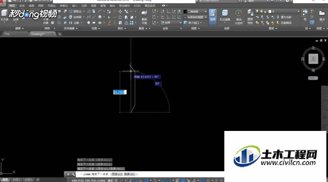
Task: Click the Move Gizmo (移动小控件) icon
Action: [x=239, y=13]
